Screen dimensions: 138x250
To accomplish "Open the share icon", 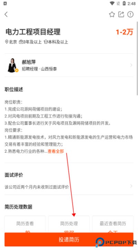I will 121,14.
